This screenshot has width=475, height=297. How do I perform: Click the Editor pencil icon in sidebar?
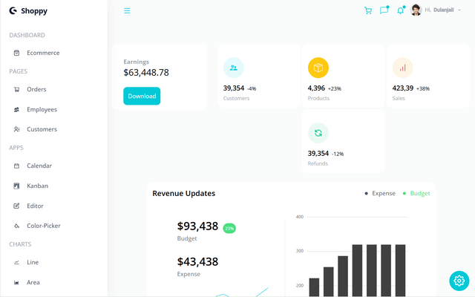16,206
